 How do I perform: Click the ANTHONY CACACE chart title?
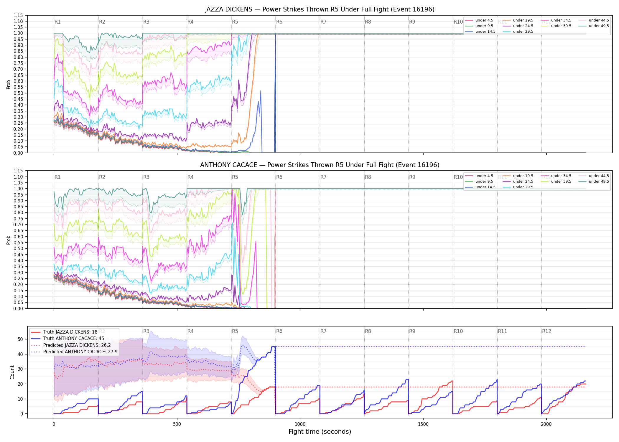point(320,165)
